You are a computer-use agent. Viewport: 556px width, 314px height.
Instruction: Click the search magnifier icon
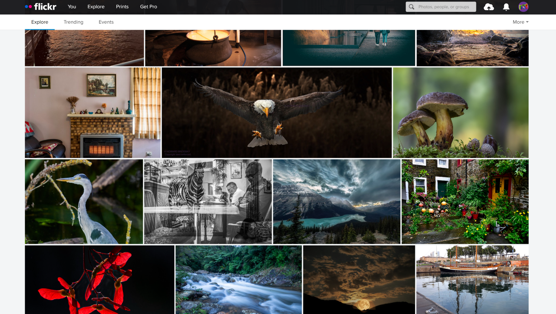pyautogui.click(x=411, y=6)
